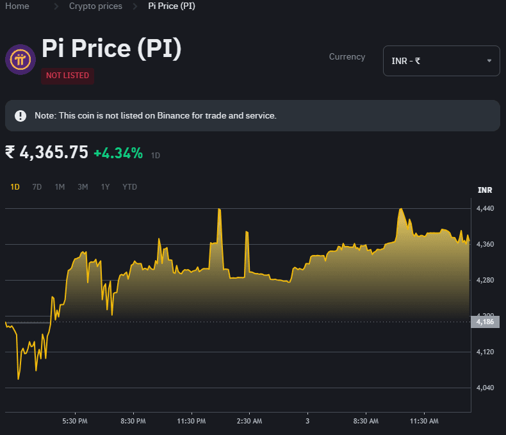Switch to 7D chart range
Viewport: 506px width, 435px height.
[x=37, y=187]
